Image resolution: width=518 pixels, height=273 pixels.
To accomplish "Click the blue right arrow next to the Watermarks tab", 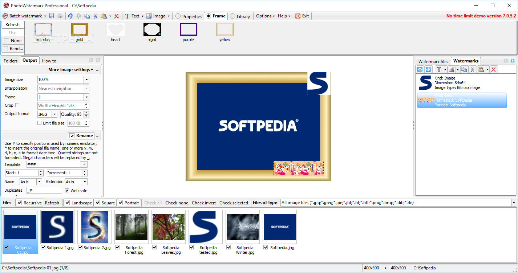I will tap(513, 61).
